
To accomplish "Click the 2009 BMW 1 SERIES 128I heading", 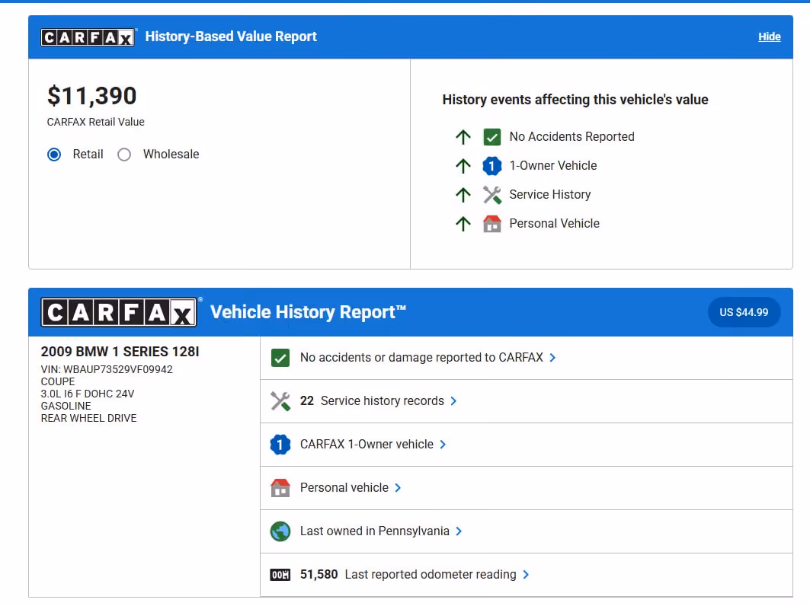I will tap(120, 352).
